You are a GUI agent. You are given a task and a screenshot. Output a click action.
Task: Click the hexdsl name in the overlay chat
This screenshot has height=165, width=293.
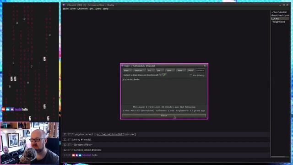[18, 110]
